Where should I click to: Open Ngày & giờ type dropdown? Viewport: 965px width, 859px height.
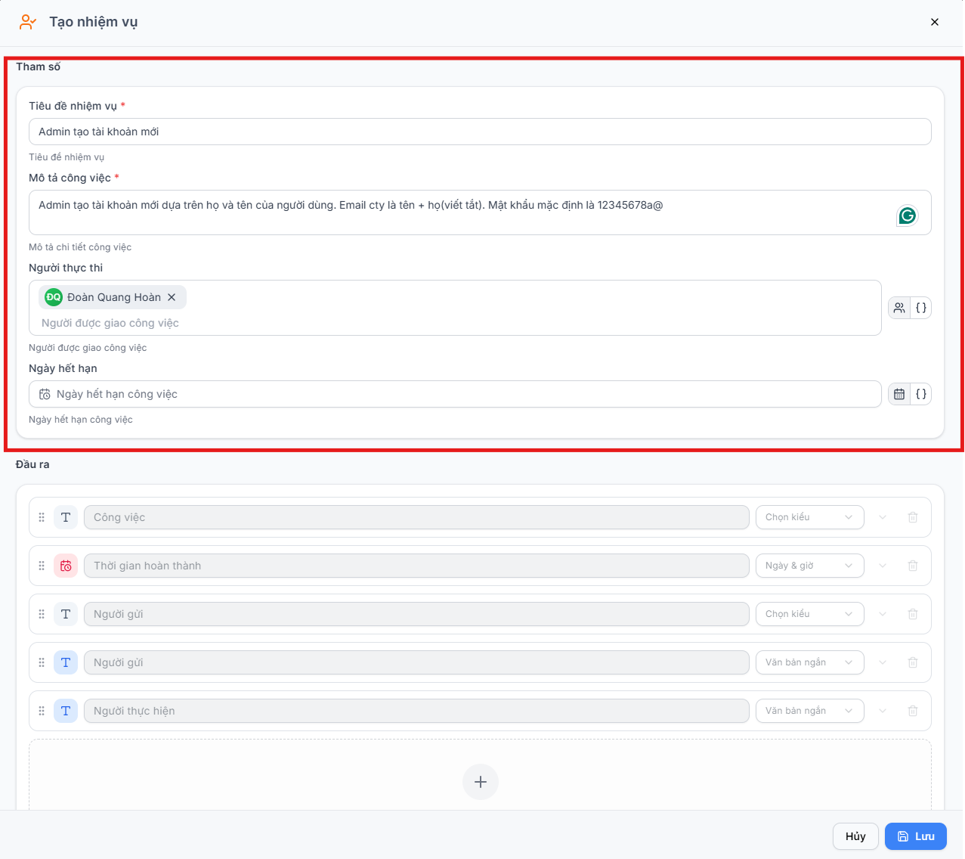(809, 566)
